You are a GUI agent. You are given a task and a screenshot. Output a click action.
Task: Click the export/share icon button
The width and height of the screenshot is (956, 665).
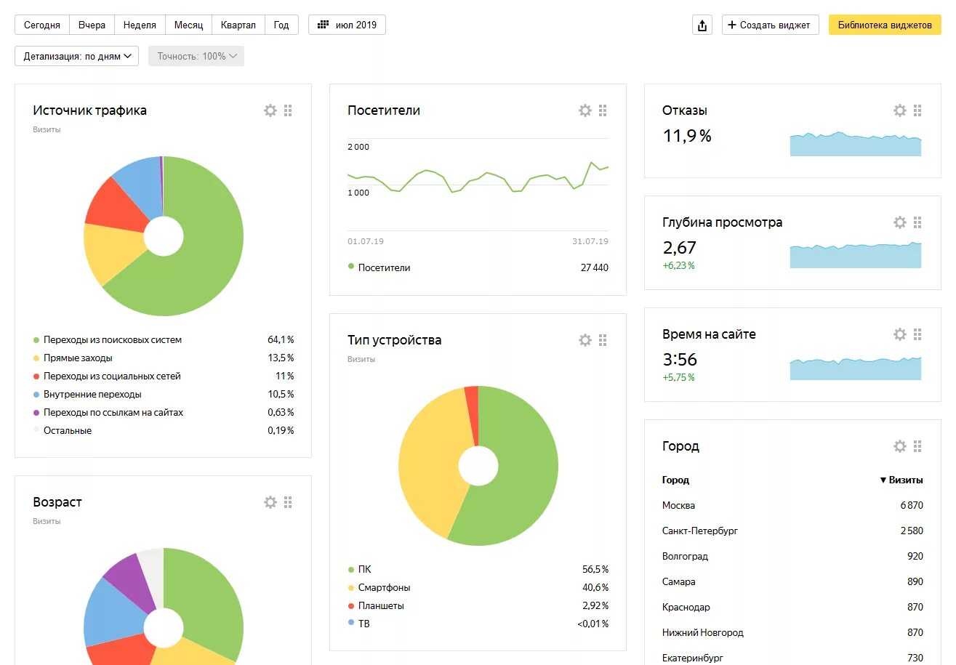pos(702,25)
